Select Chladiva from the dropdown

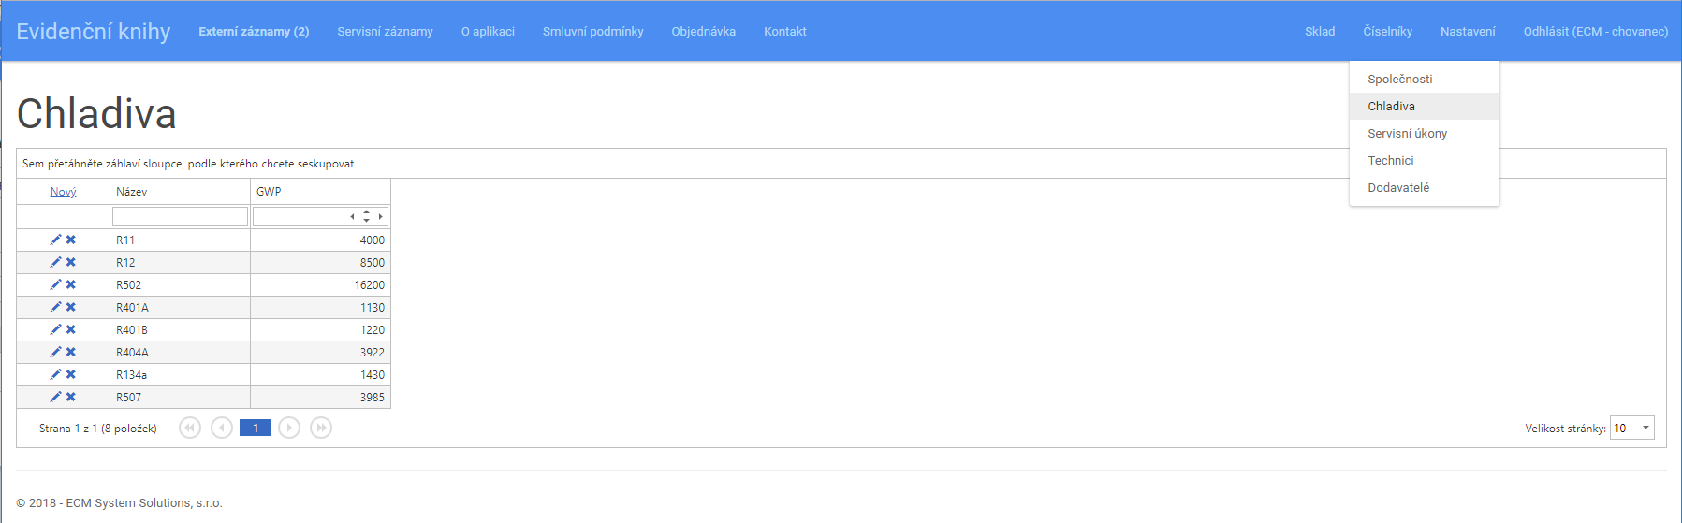[1425, 106]
